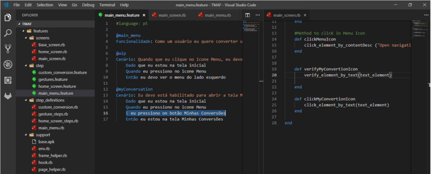Open the Selection menu

coord(45,5)
